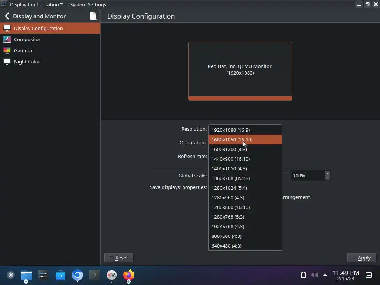The height and width of the screenshot is (285, 380).
Task: Open clock showing 11:49 PM
Action: 345,275
